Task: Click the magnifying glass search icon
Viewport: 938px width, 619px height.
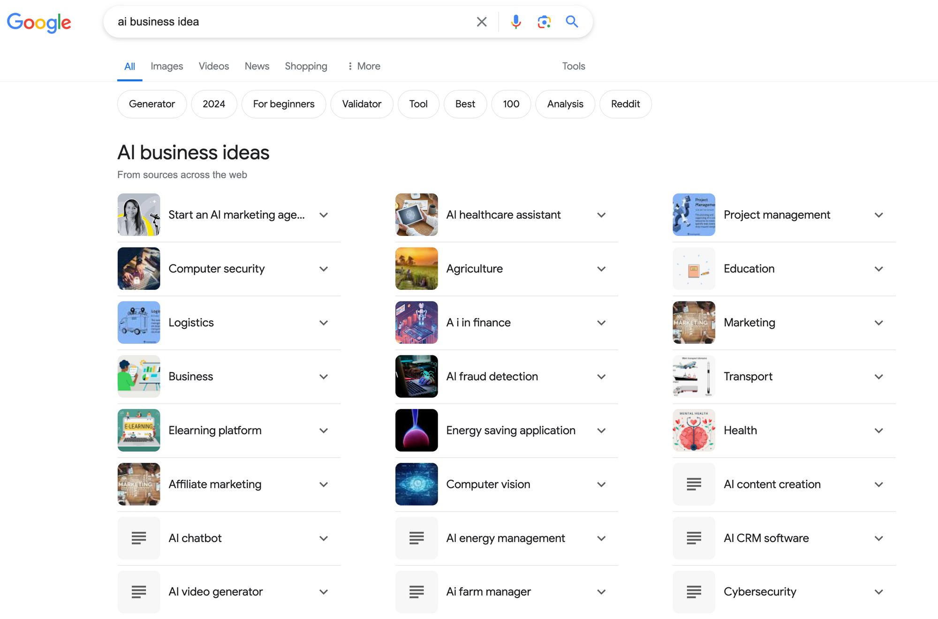Action: (x=572, y=22)
